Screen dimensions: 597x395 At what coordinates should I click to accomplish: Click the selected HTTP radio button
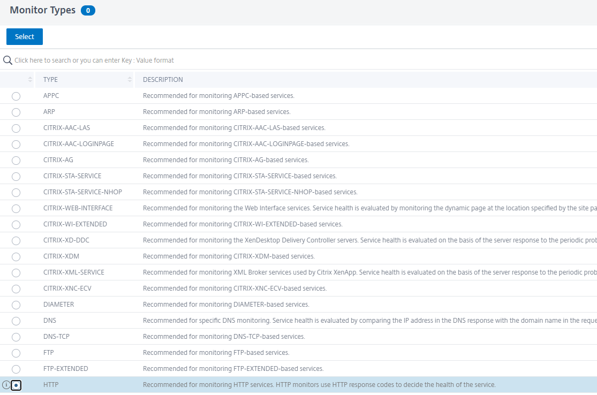pyautogui.click(x=16, y=385)
